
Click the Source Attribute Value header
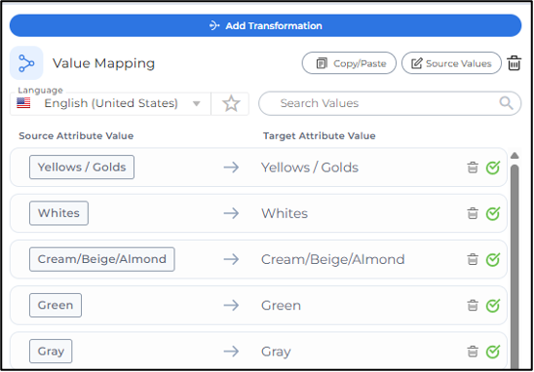pyautogui.click(x=76, y=135)
